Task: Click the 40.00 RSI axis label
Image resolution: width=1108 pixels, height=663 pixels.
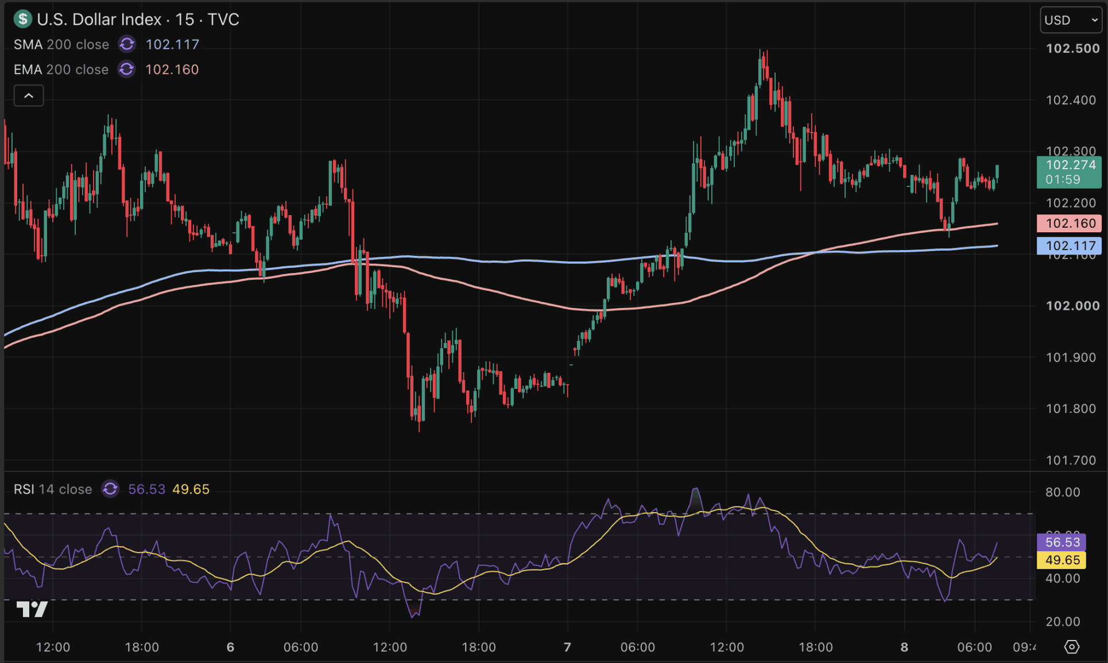Action: [1063, 578]
